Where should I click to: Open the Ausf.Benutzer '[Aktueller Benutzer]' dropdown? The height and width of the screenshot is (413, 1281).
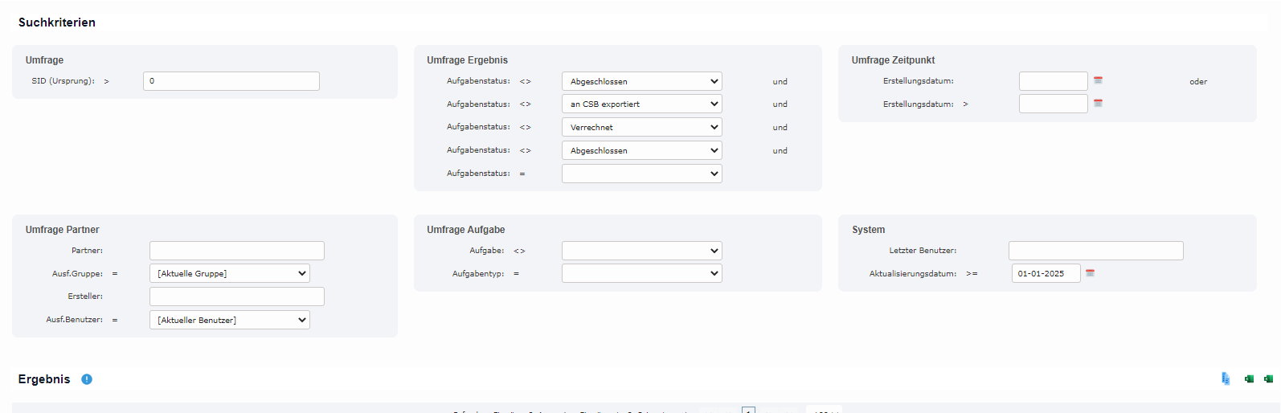tap(229, 320)
